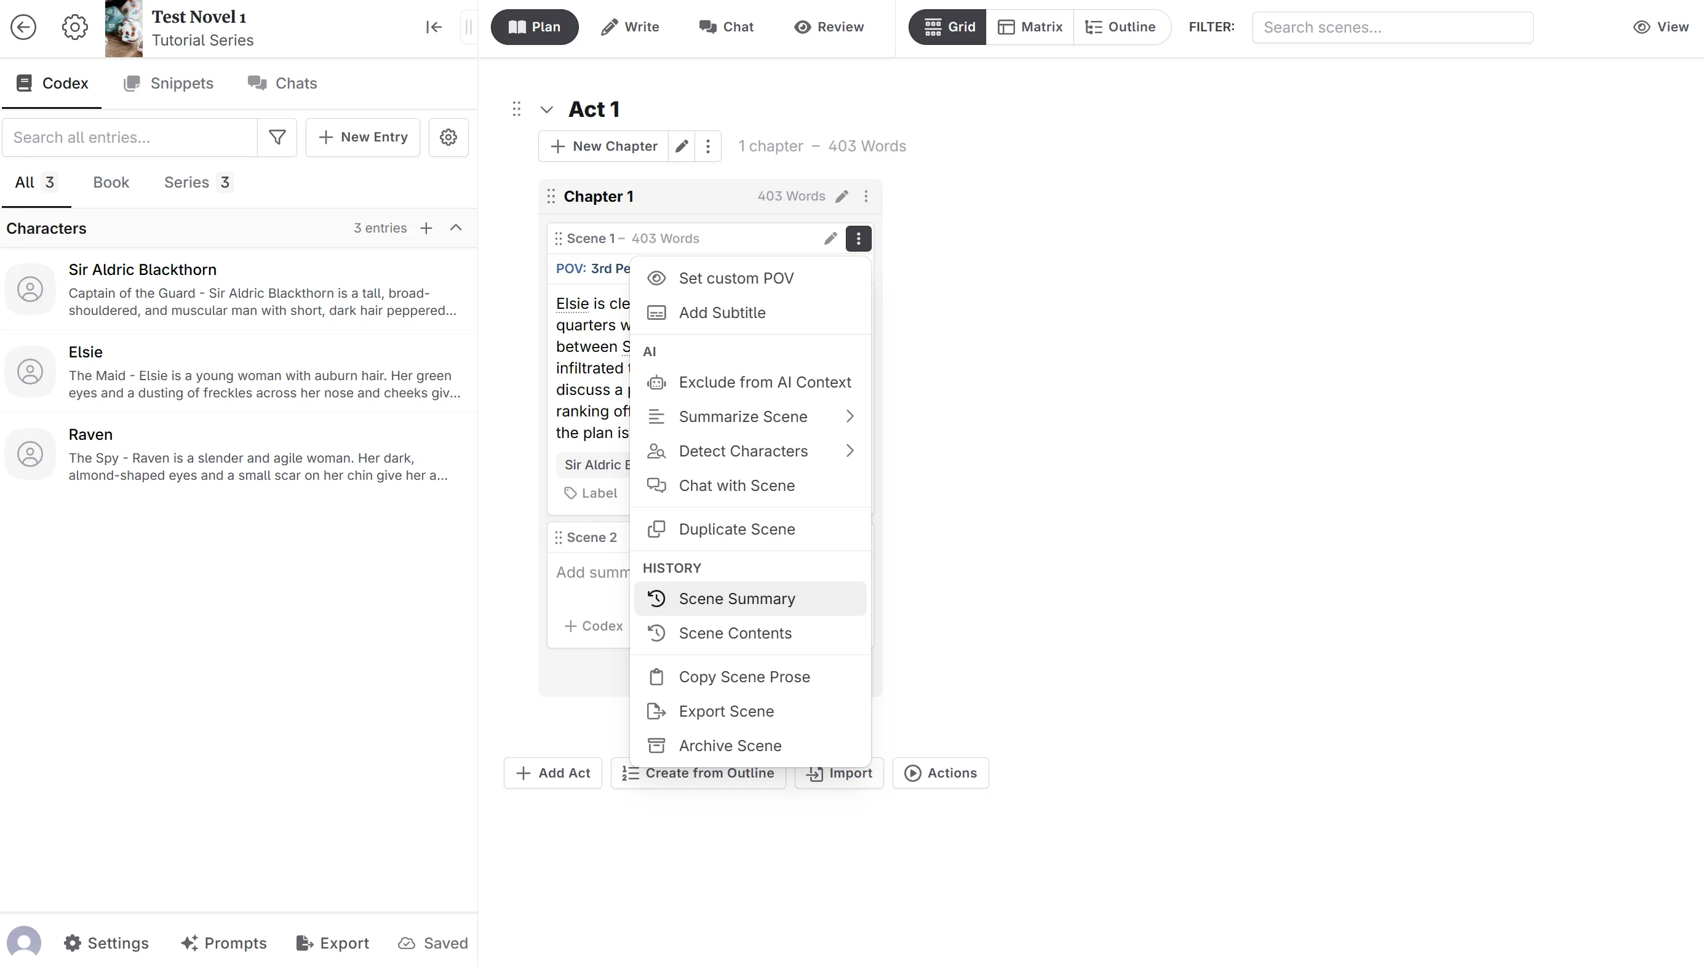
Task: Choose Exclude from AI Context
Action: (x=763, y=383)
